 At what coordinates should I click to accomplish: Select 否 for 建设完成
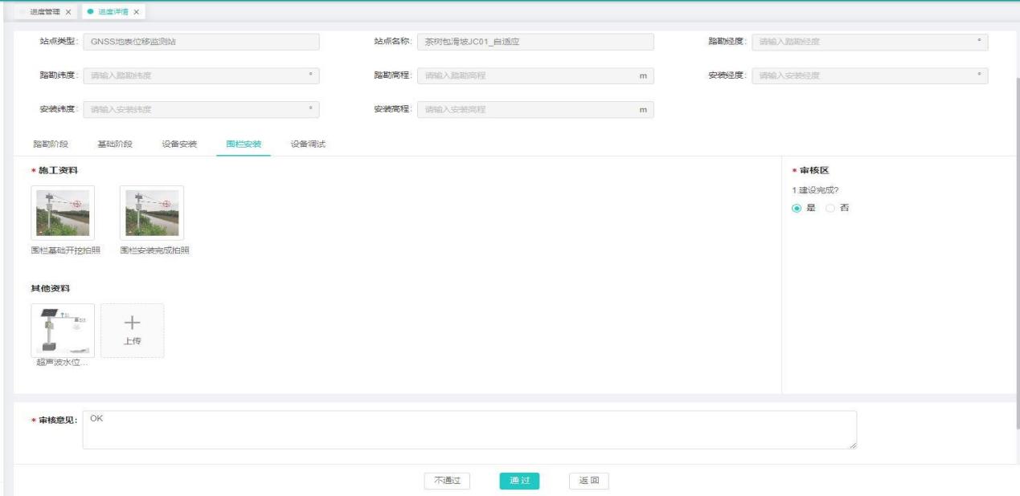[x=831, y=208]
